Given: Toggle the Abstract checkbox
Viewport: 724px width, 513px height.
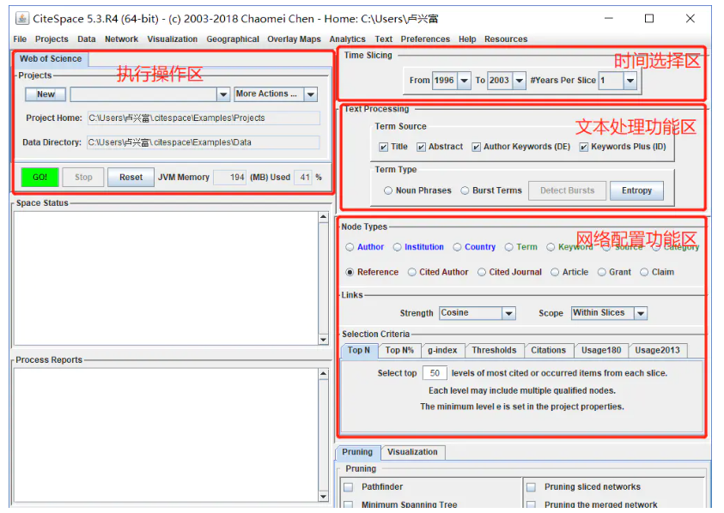Looking at the screenshot, I should pos(421,147).
